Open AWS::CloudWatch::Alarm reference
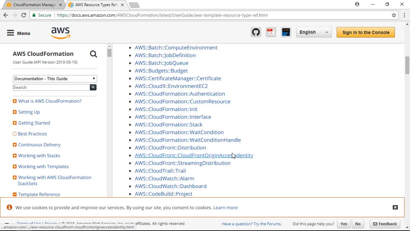 coord(164,178)
